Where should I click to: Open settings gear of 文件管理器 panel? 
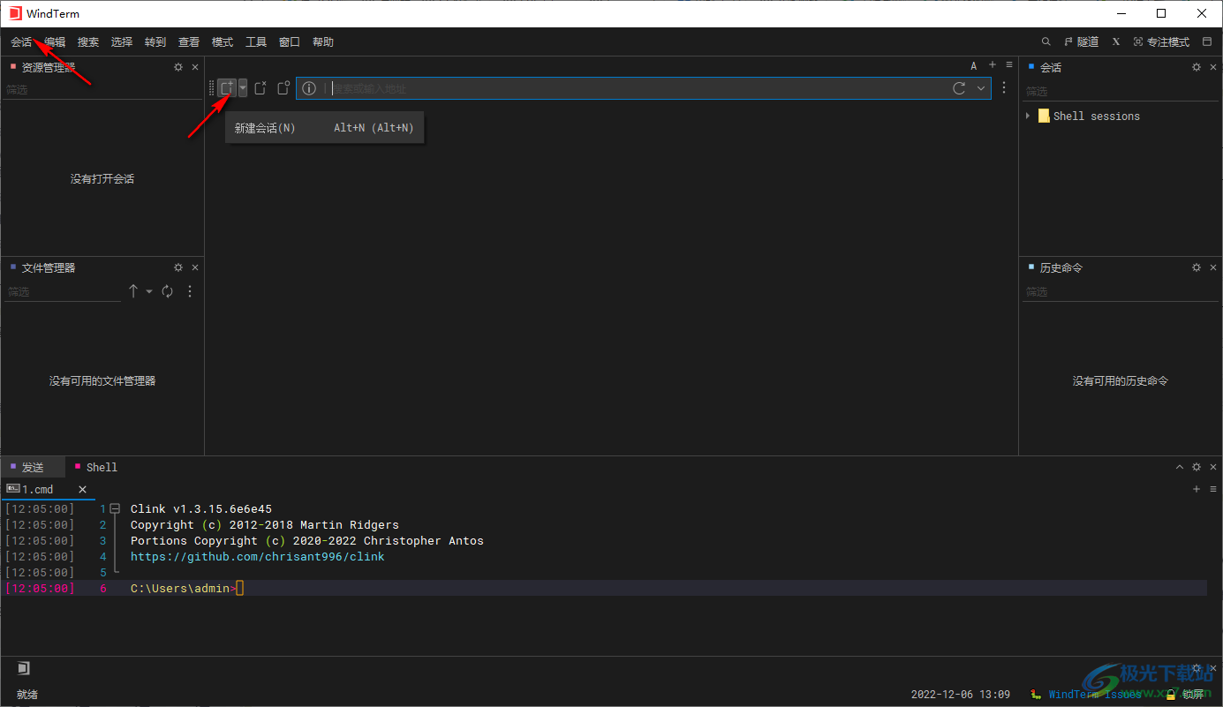(x=178, y=267)
